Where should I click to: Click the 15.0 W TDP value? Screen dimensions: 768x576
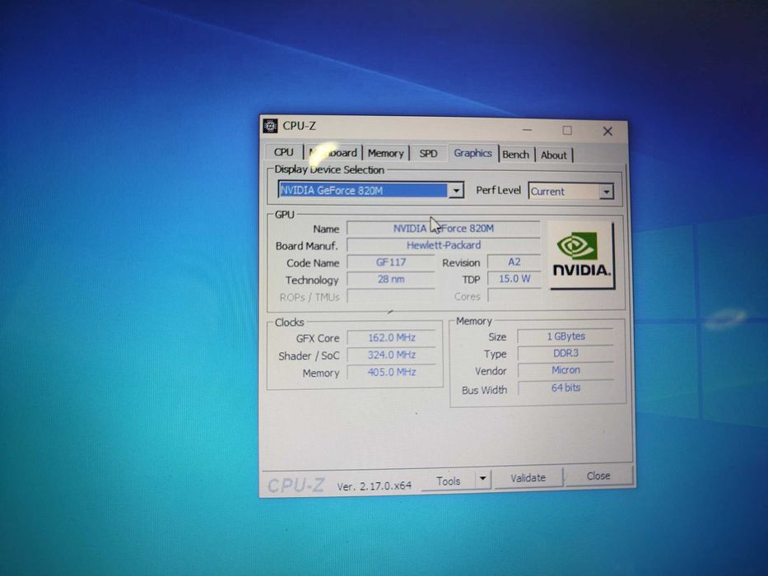coord(514,279)
